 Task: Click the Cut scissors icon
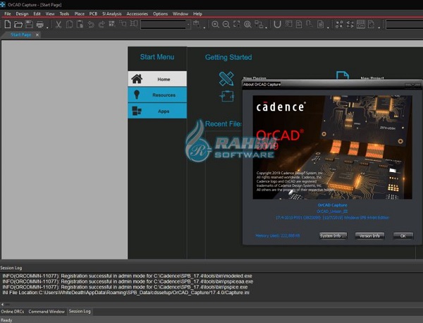[59, 24]
